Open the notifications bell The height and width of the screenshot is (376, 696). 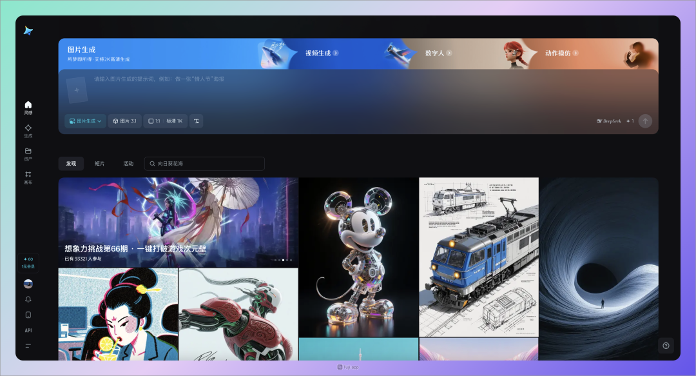[28, 299]
